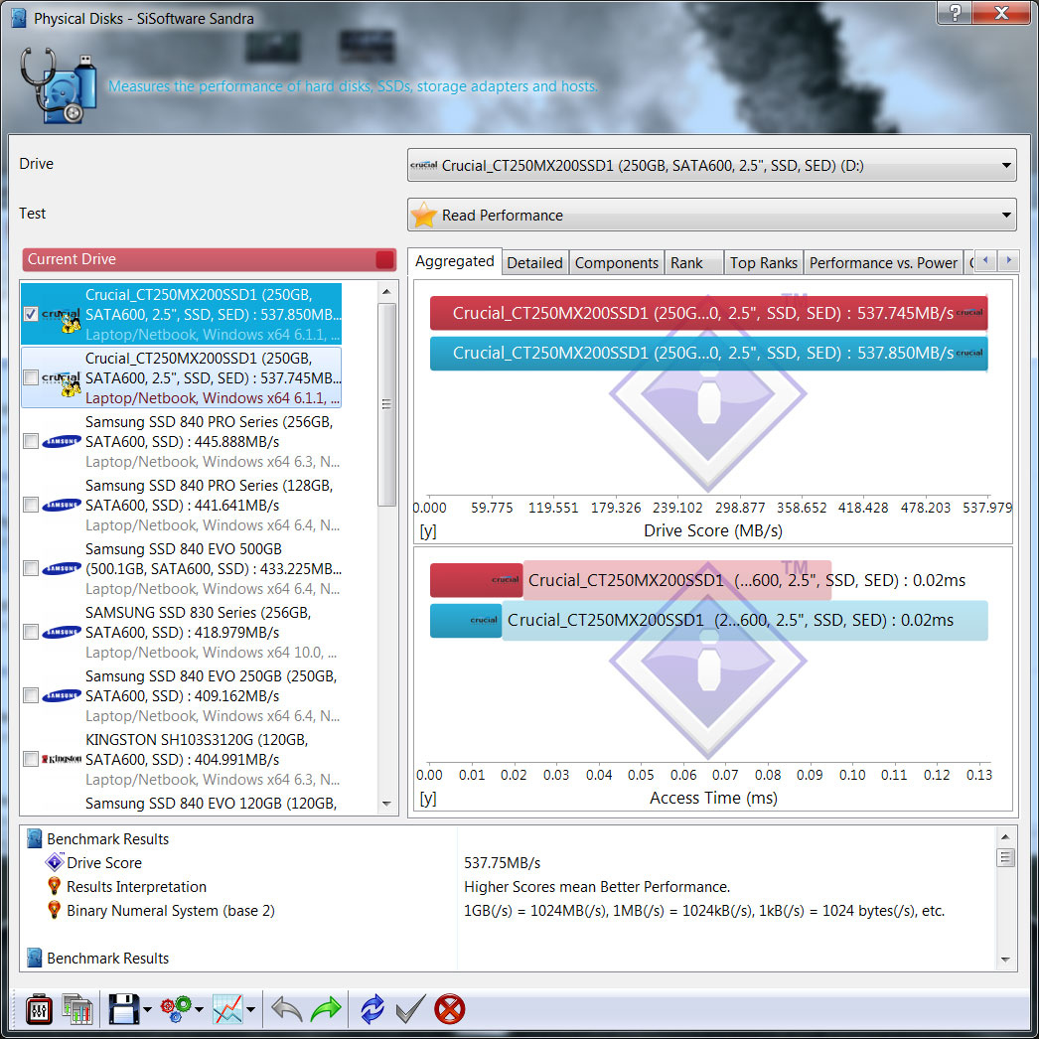Check Samsung SSD 840 EVO 250GB checkbox
1039x1039 pixels.
pyautogui.click(x=31, y=695)
